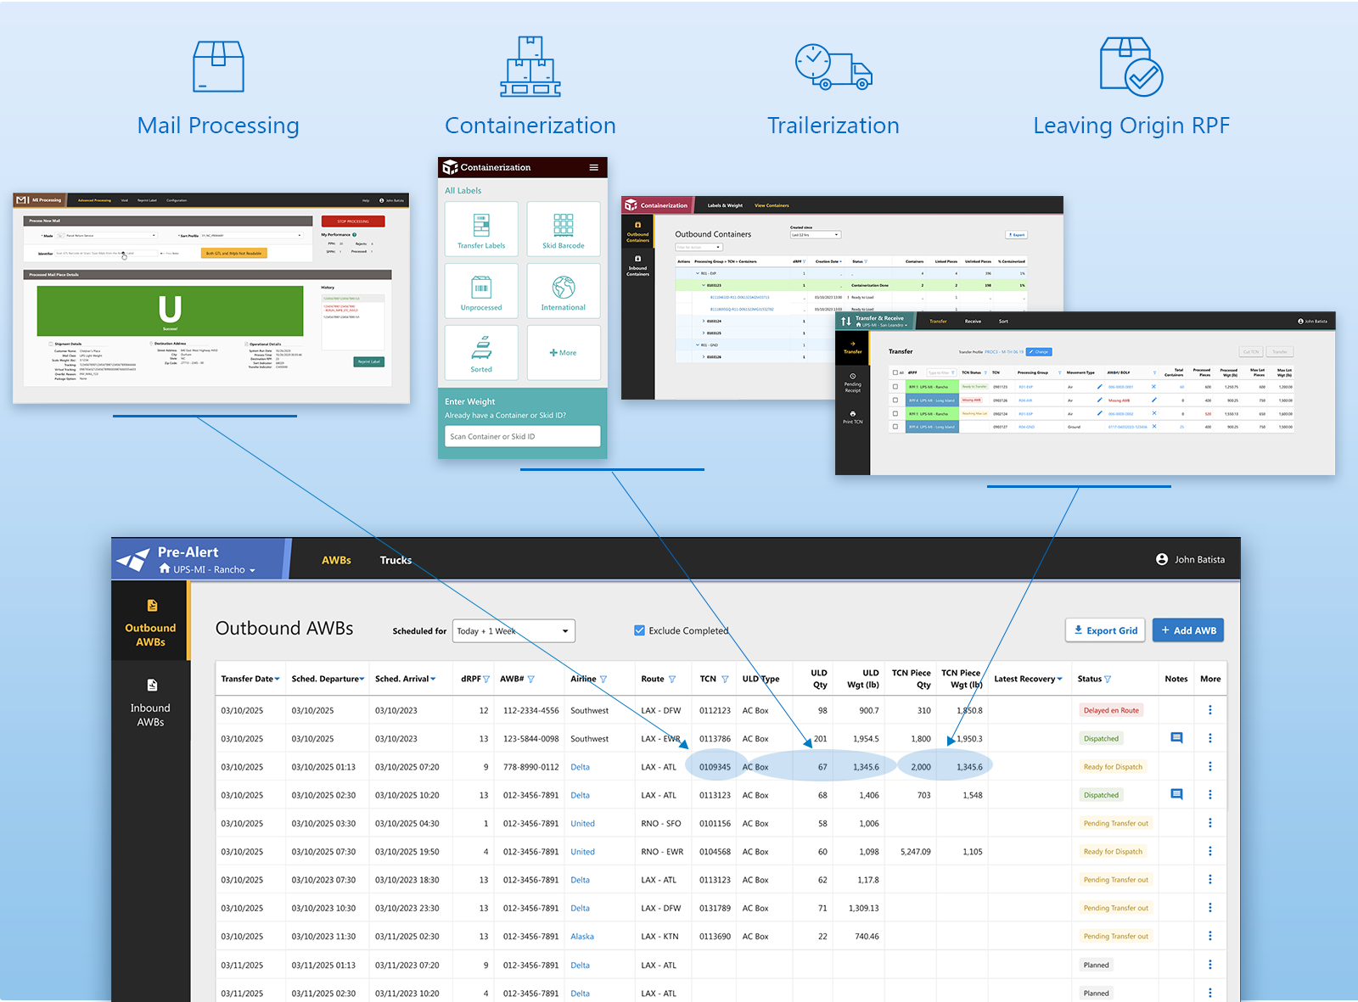
Task: Select the row checkbox for TCN 0903126
Action: point(895,400)
